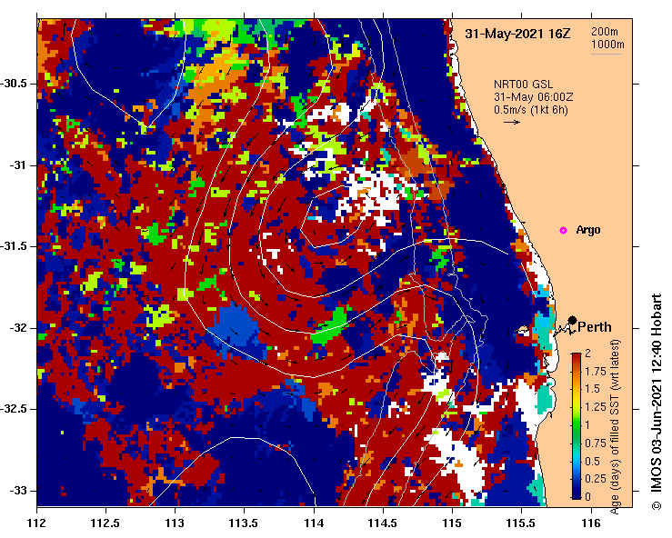Select the date label 31-May-2021 16Z
The height and width of the screenshot is (538, 672).
click(x=517, y=34)
